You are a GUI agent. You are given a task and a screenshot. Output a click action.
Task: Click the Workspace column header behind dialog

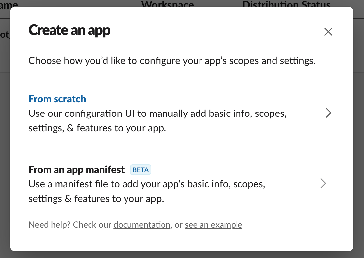tap(167, 4)
